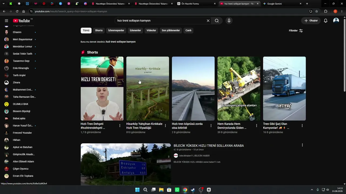Open the Filtreler filter panel
346x194 pixels.
coord(296,30)
